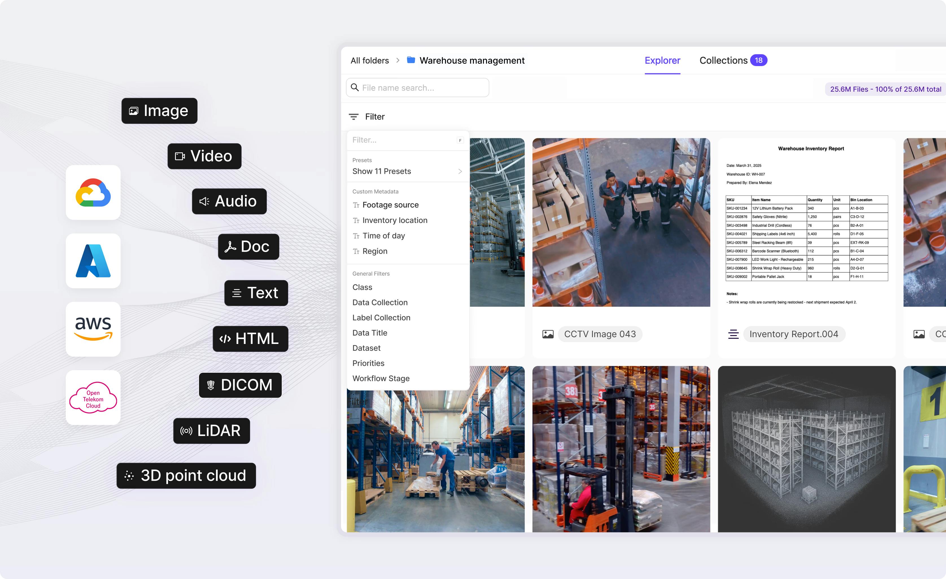Open the Workflow Stage filter
Screen dimensions: 946x579
[381, 378]
